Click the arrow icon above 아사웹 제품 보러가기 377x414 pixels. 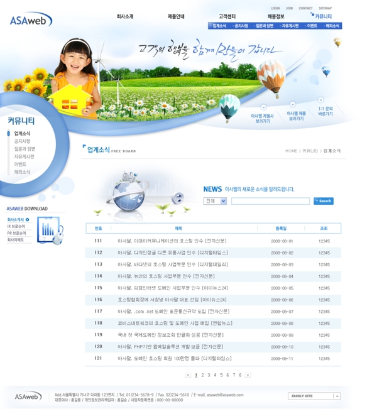pyautogui.click(x=293, y=104)
